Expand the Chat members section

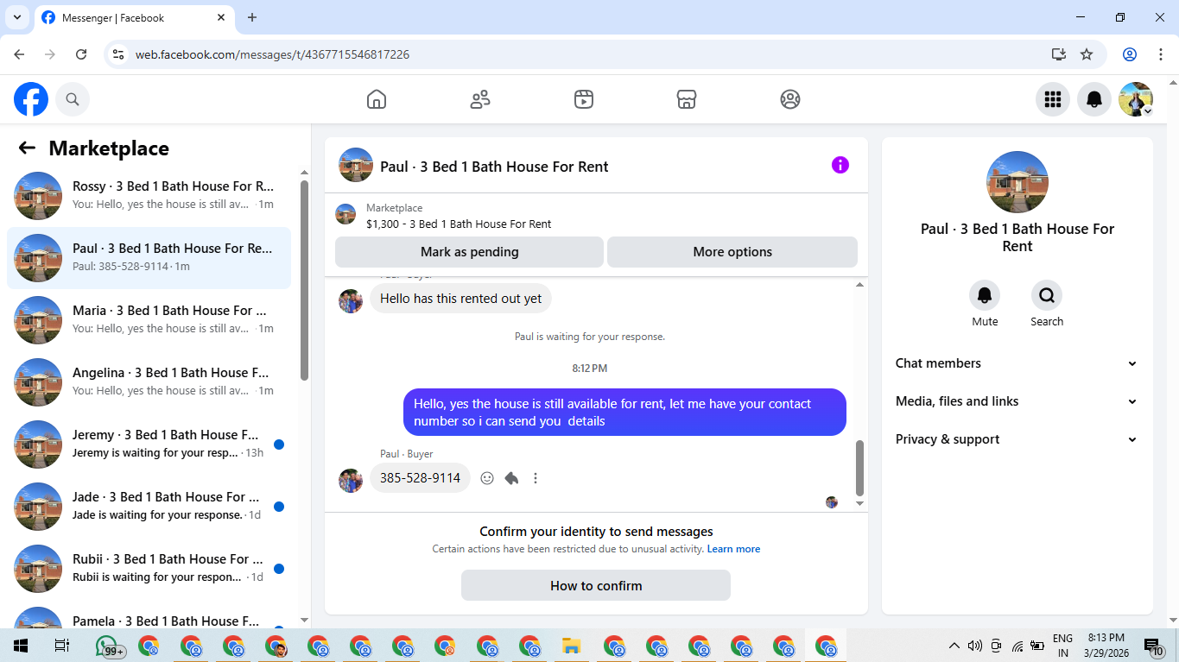tap(1017, 363)
